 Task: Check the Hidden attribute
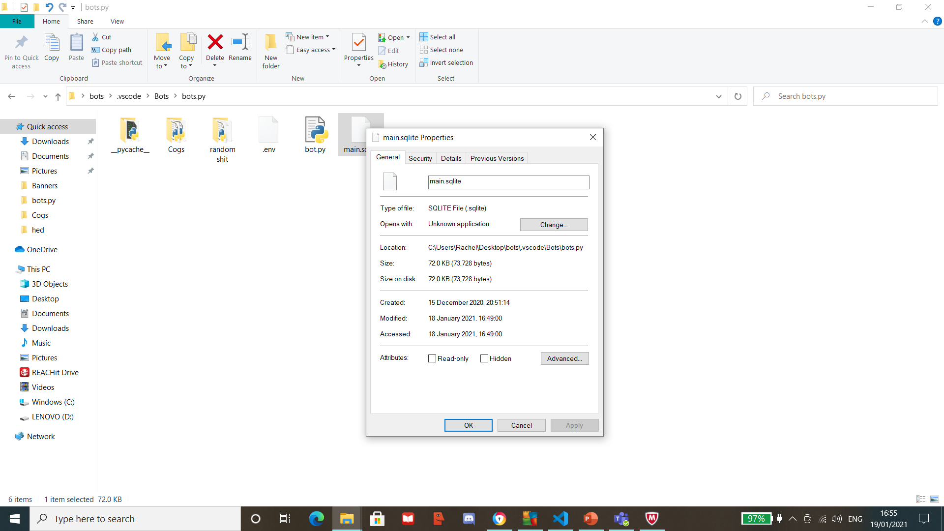point(484,358)
